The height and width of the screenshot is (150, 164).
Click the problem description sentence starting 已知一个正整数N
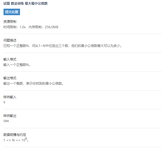pos(62,46)
